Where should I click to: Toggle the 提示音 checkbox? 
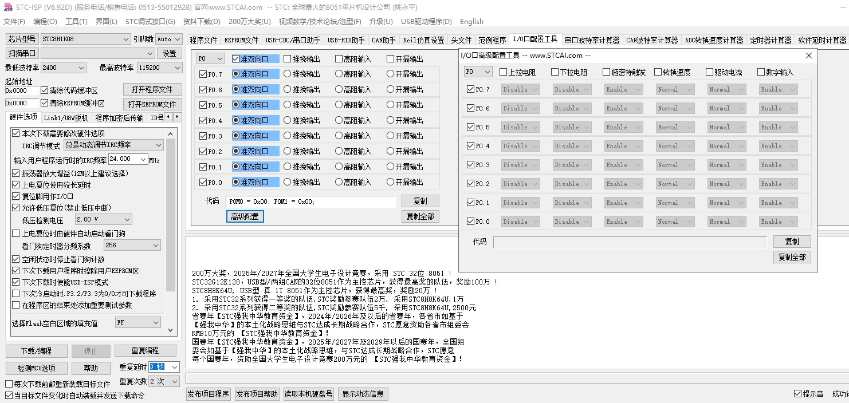(x=808, y=394)
